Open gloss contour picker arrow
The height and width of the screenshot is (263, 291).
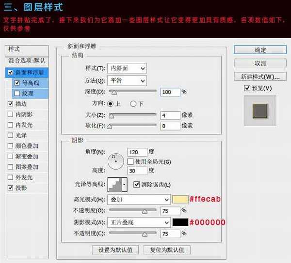click(x=124, y=184)
